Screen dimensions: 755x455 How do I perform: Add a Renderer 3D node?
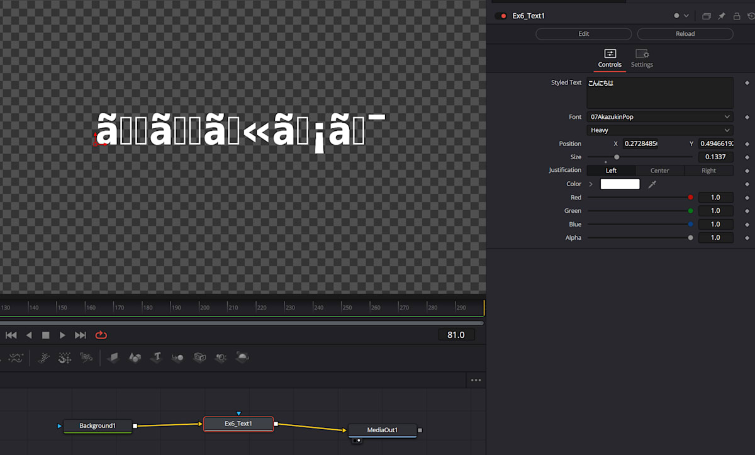click(242, 357)
